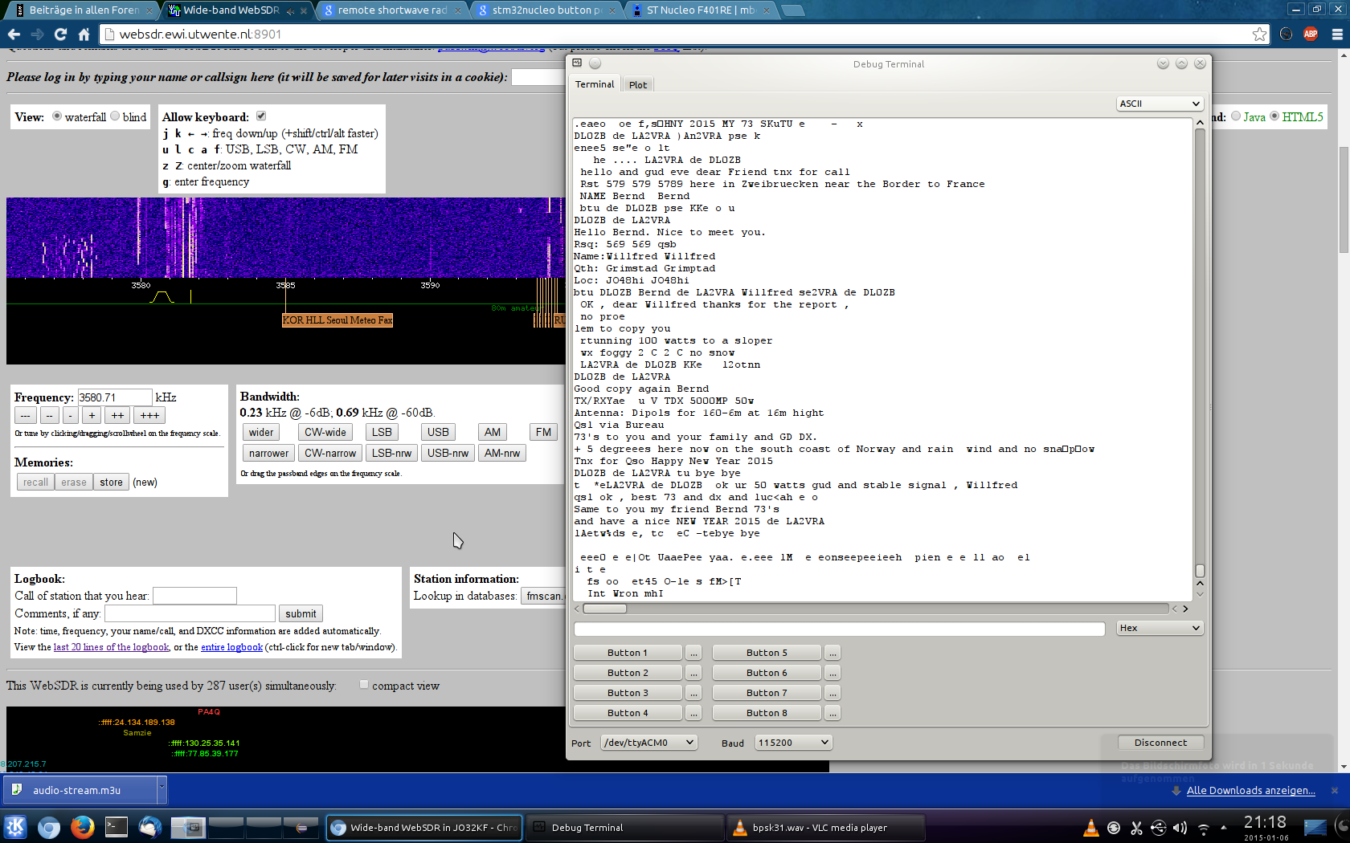Click the KOR HLL Seoul Meteo Fax marker
This screenshot has width=1350, height=843.
coord(337,320)
